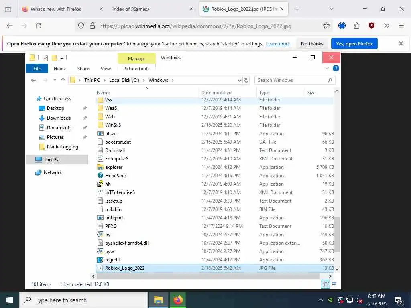Open the address bar history dropdown
The image size is (411, 308).
click(x=239, y=80)
